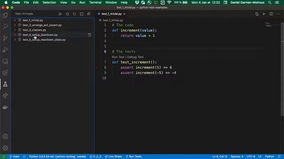
Task: Click Debug Test code lens link
Action: pyautogui.click(x=135, y=57)
